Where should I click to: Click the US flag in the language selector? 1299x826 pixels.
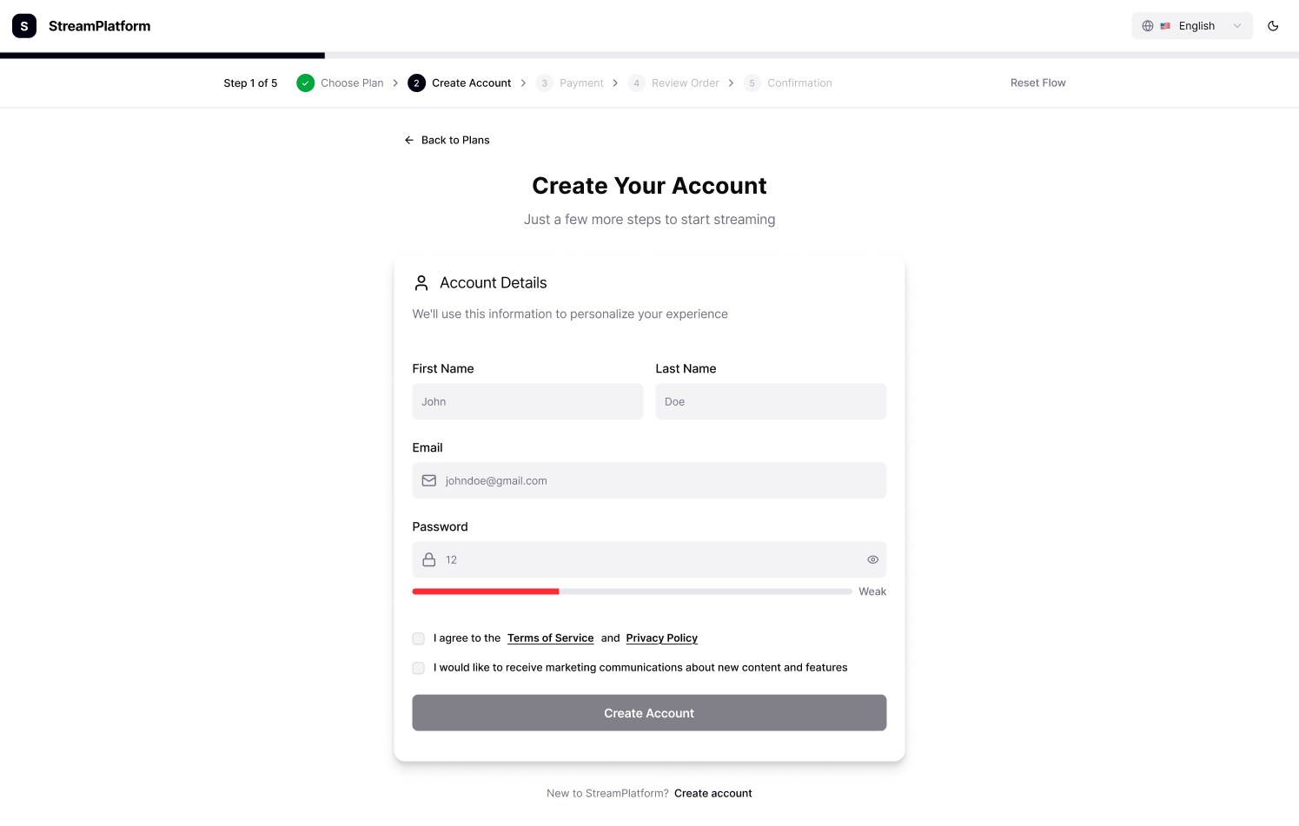1164,25
